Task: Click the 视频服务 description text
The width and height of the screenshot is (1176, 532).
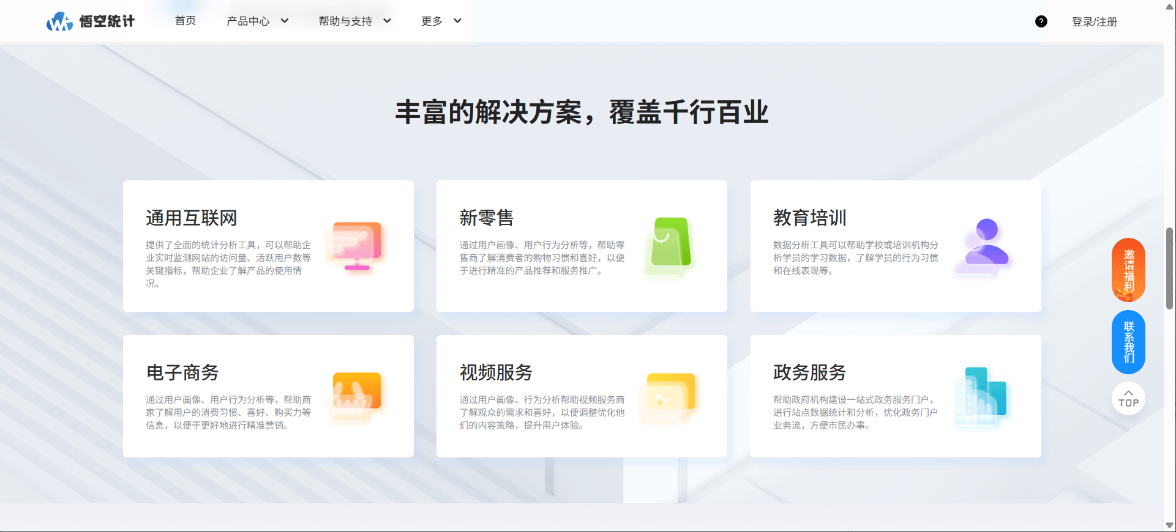Action: (x=542, y=412)
